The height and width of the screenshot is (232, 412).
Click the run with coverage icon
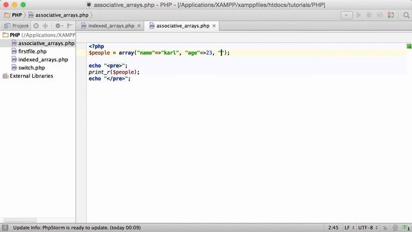point(380,15)
